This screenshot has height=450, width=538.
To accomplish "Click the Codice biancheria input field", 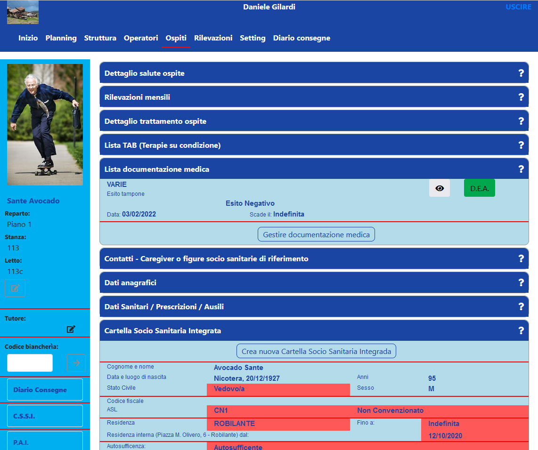I will [30, 363].
